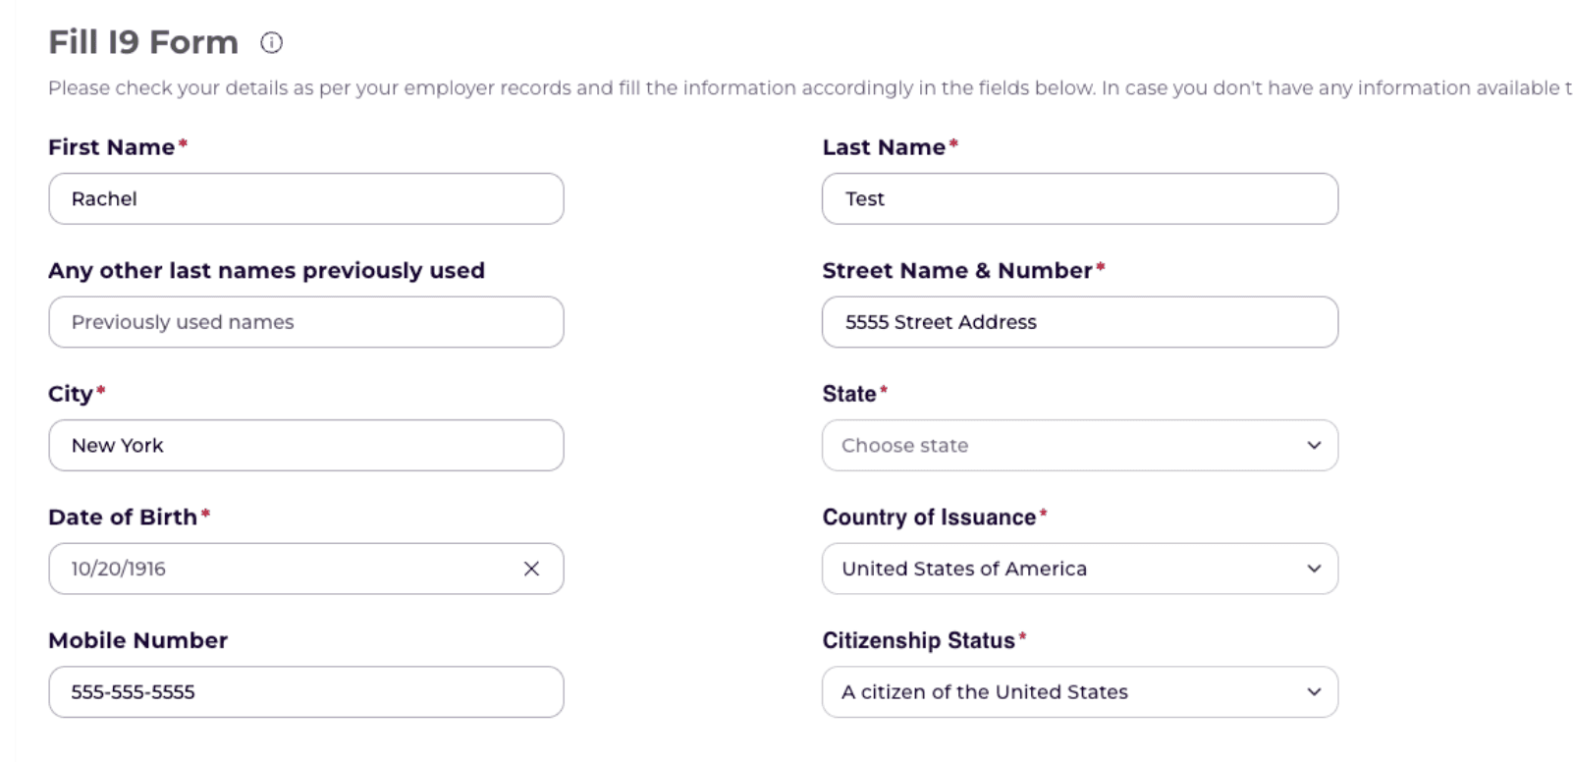
Task: Edit the 5555 Street Address field
Action: tap(1080, 322)
